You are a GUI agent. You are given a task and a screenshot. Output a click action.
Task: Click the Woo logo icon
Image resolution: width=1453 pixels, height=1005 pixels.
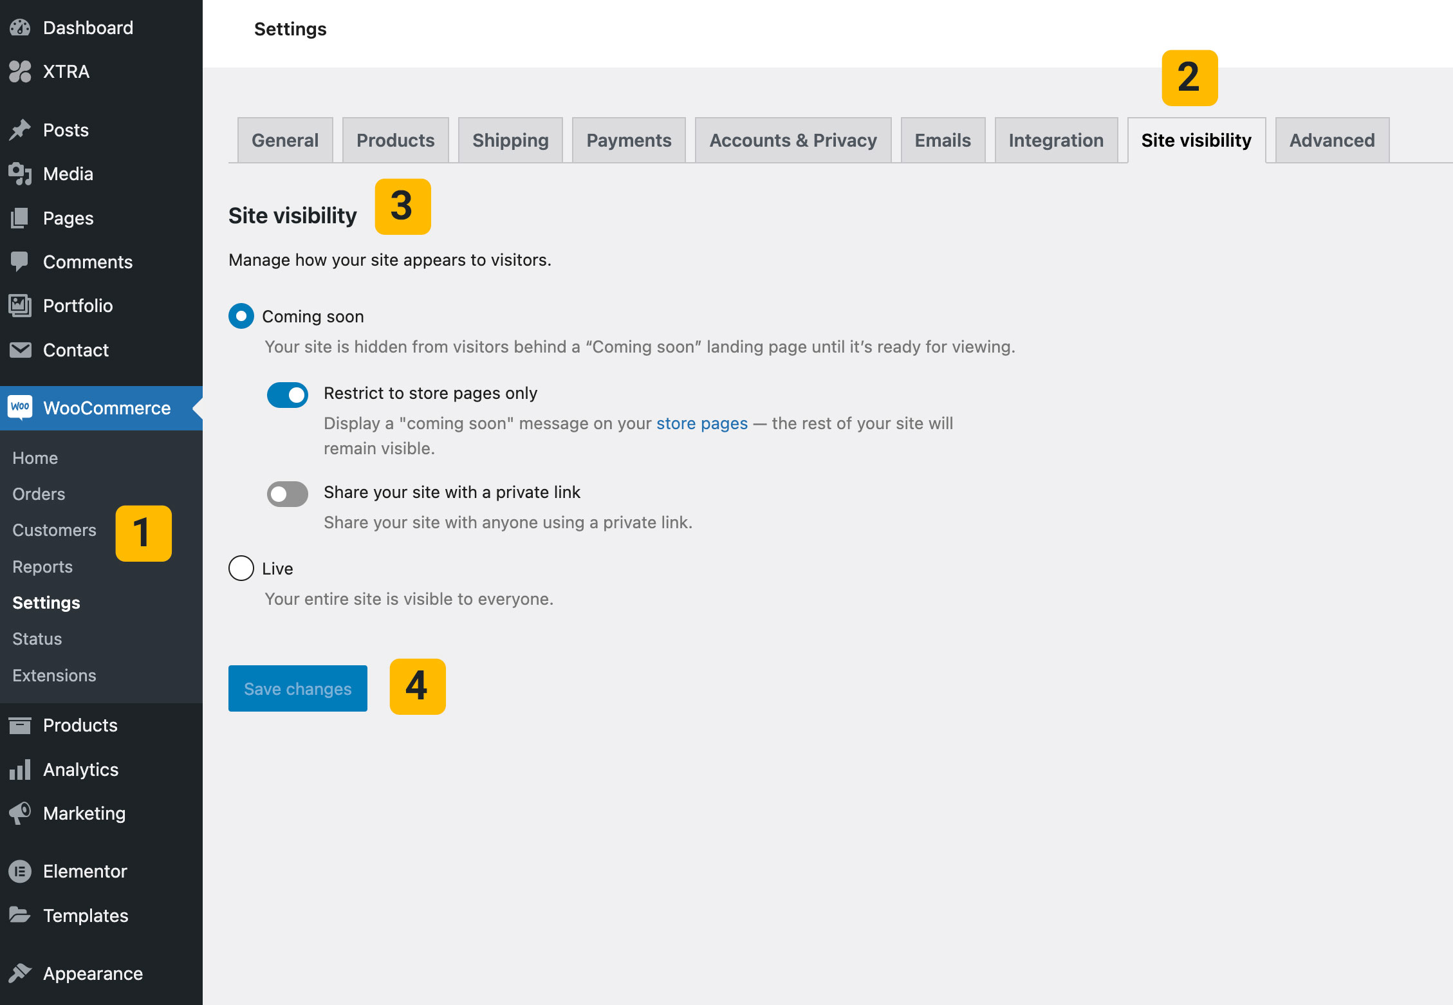click(x=20, y=407)
